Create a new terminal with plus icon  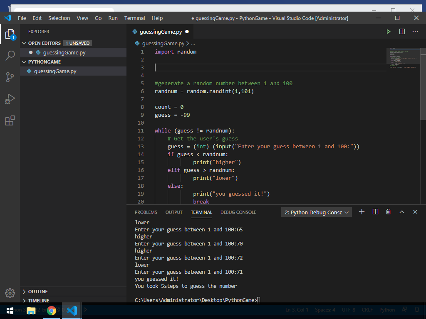[362, 212]
